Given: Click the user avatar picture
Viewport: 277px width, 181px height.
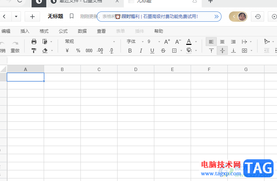Looking at the screenshot, I should tap(242, 17).
